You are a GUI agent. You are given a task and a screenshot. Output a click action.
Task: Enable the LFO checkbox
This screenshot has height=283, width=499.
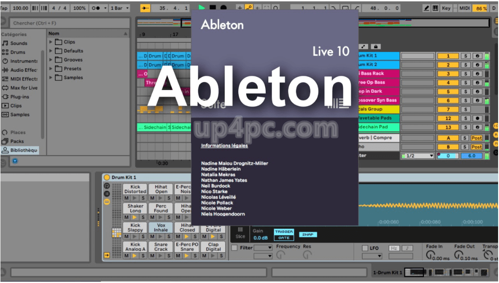tap(365, 248)
